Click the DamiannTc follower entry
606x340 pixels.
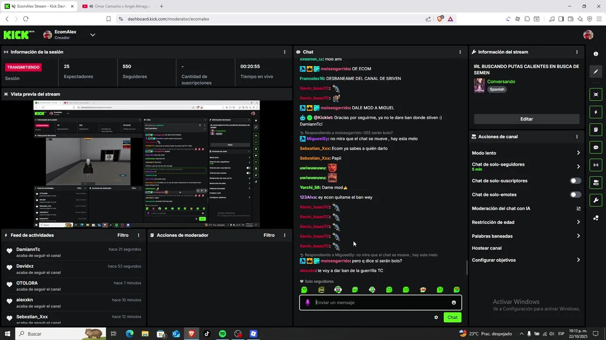click(x=73, y=252)
